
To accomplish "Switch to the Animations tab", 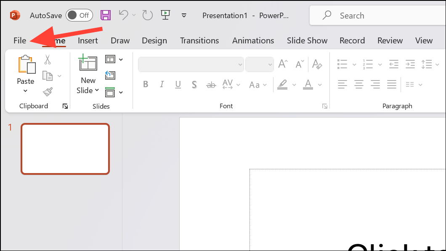I will pyautogui.click(x=253, y=40).
